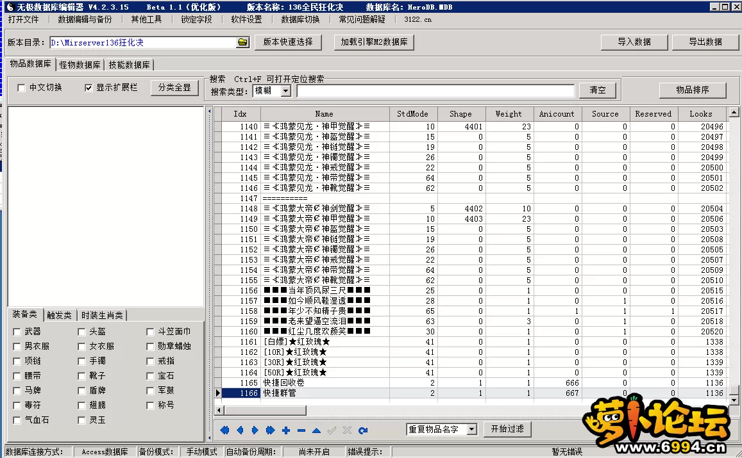742x458 pixels.
Task: Tick the 戒指 checkbox
Action: click(x=150, y=361)
